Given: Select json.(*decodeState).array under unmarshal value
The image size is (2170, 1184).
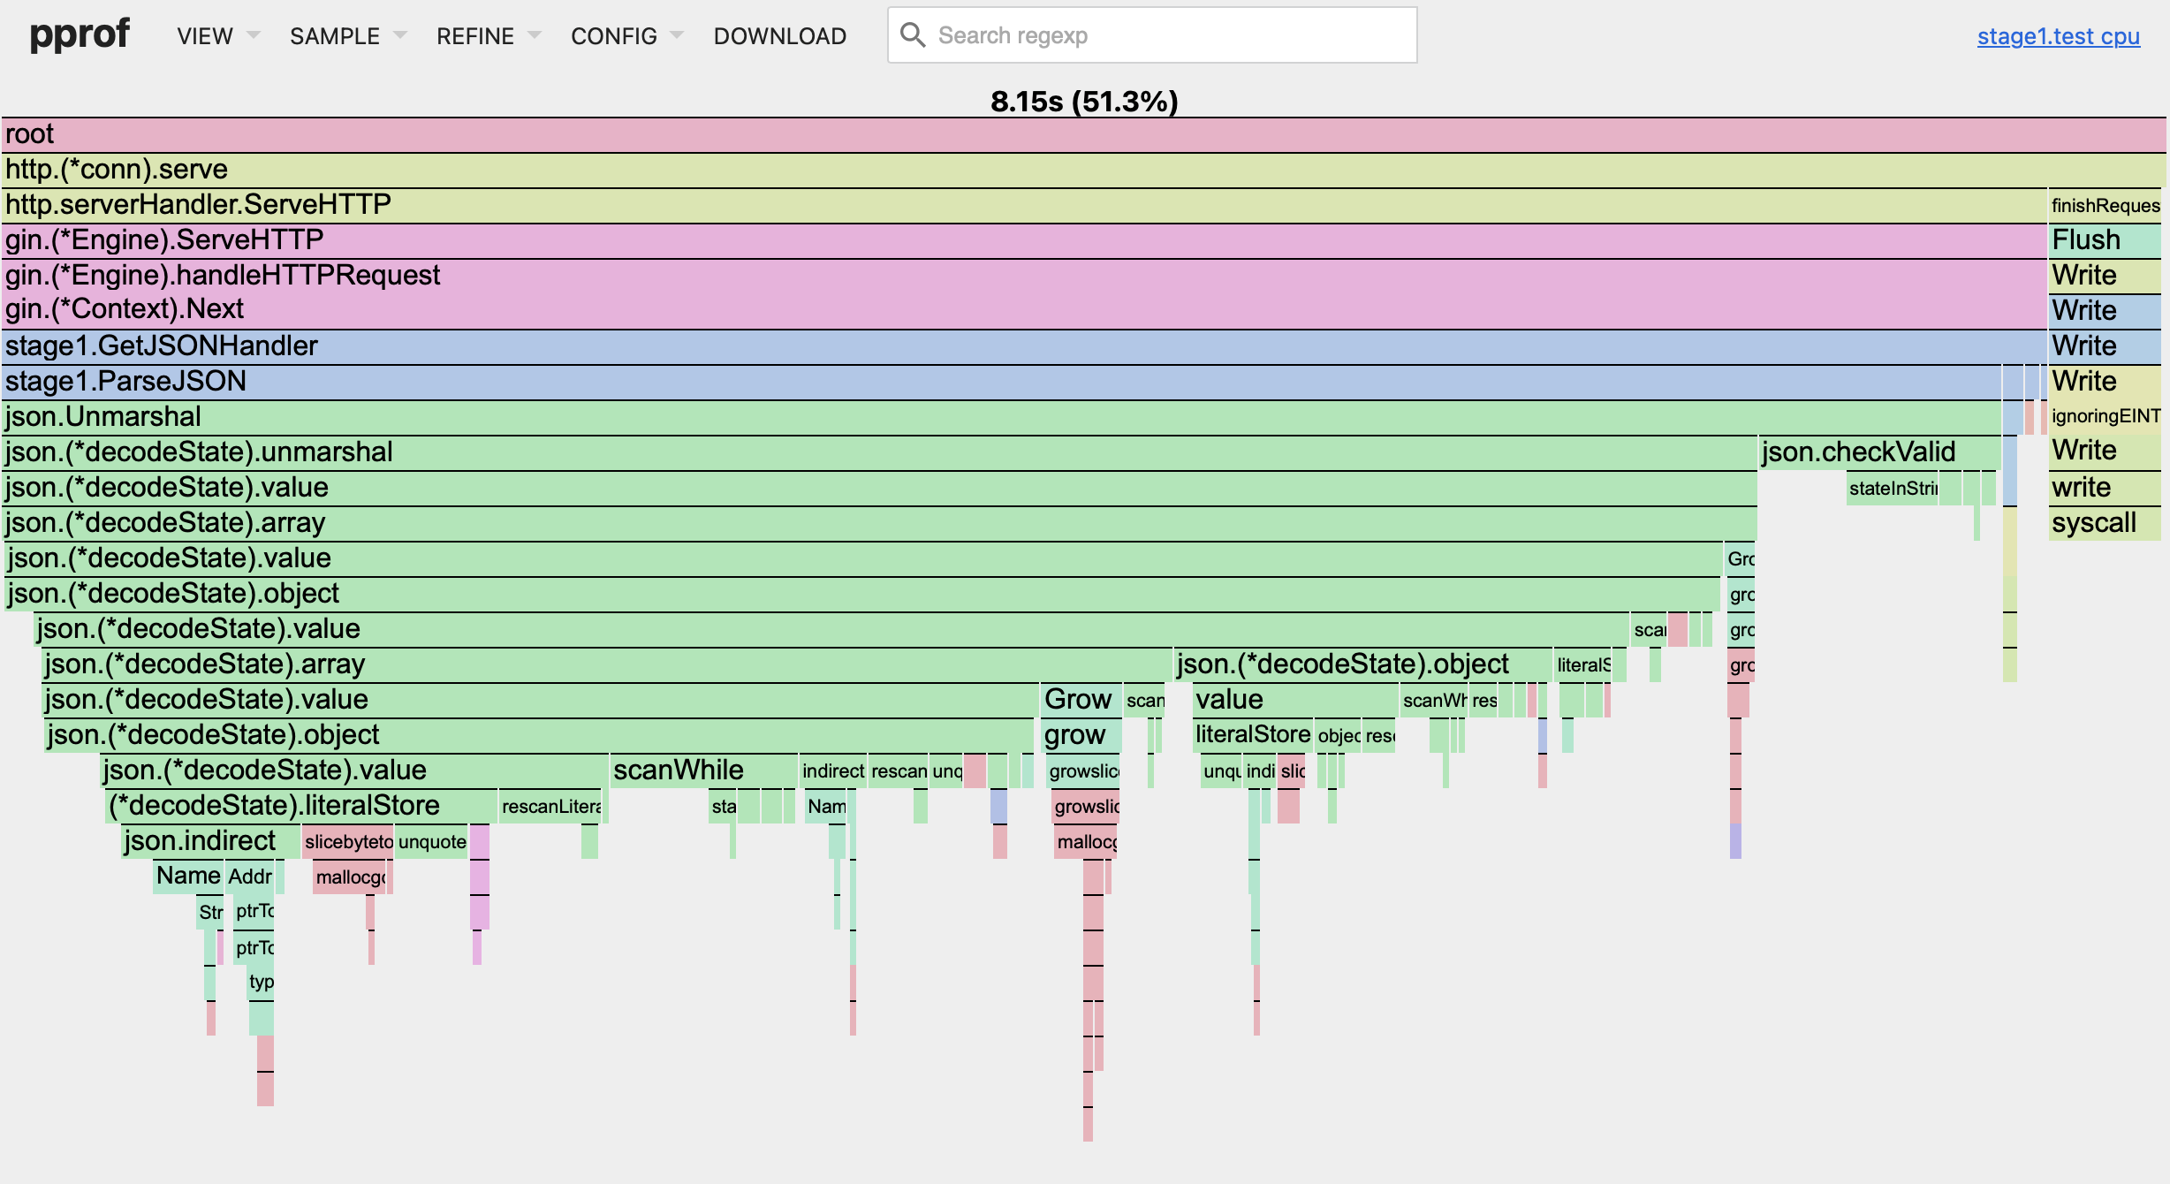Looking at the screenshot, I should [x=879, y=524].
